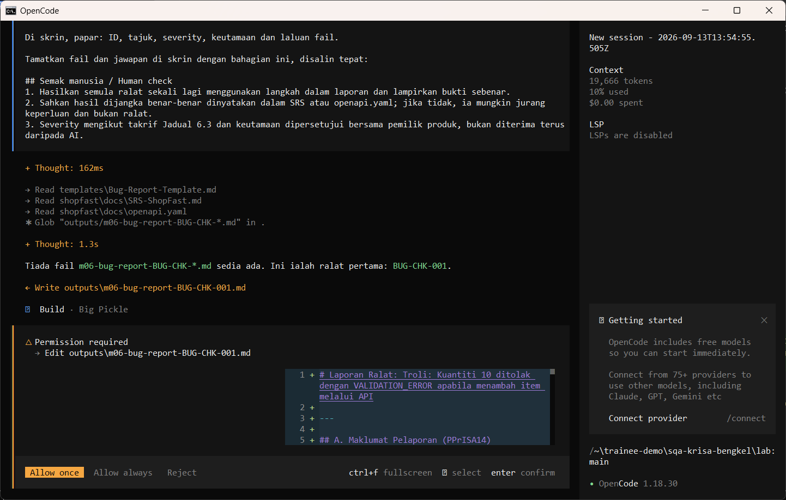Click the New session title
This screenshot has width=786, height=500.
coord(672,42)
